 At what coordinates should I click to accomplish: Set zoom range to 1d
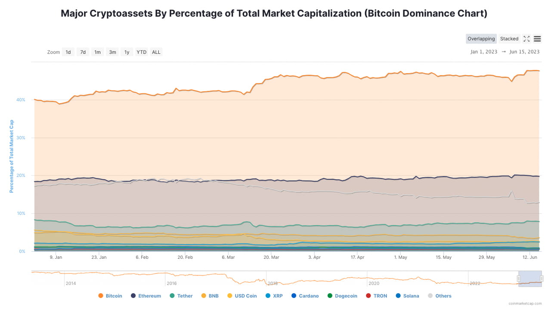click(x=68, y=52)
